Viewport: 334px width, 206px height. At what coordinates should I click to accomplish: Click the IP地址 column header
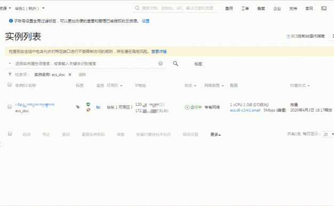point(140,85)
